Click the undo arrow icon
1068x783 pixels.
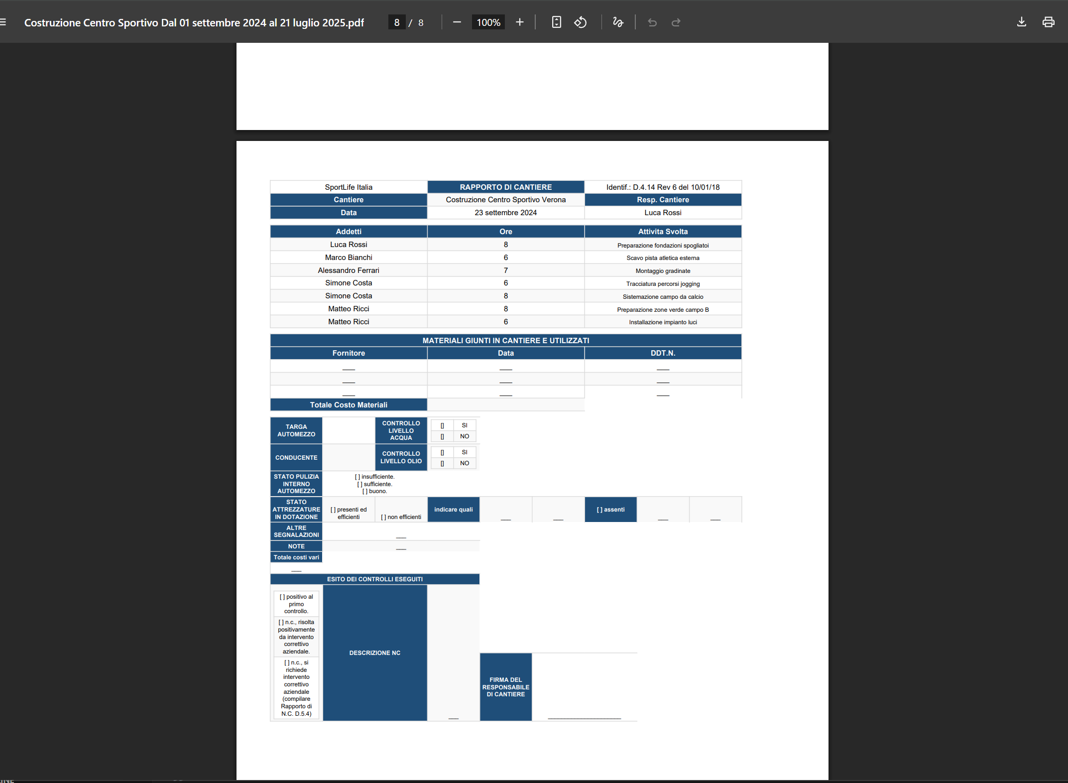(x=652, y=22)
